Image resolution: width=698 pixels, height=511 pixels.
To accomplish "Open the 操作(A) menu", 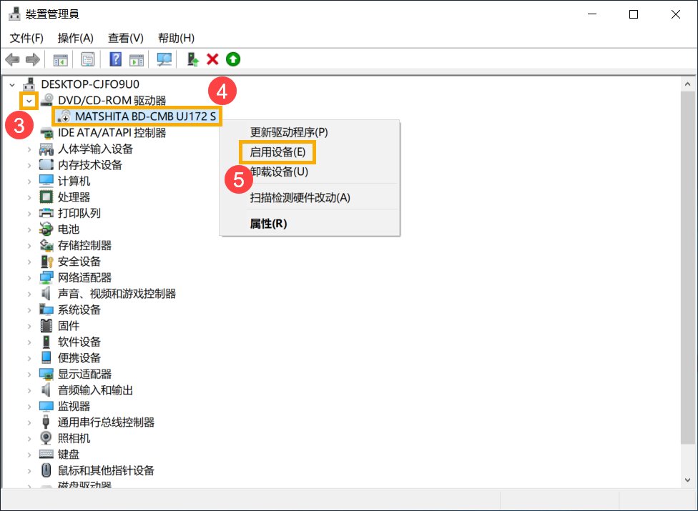I will coord(74,38).
